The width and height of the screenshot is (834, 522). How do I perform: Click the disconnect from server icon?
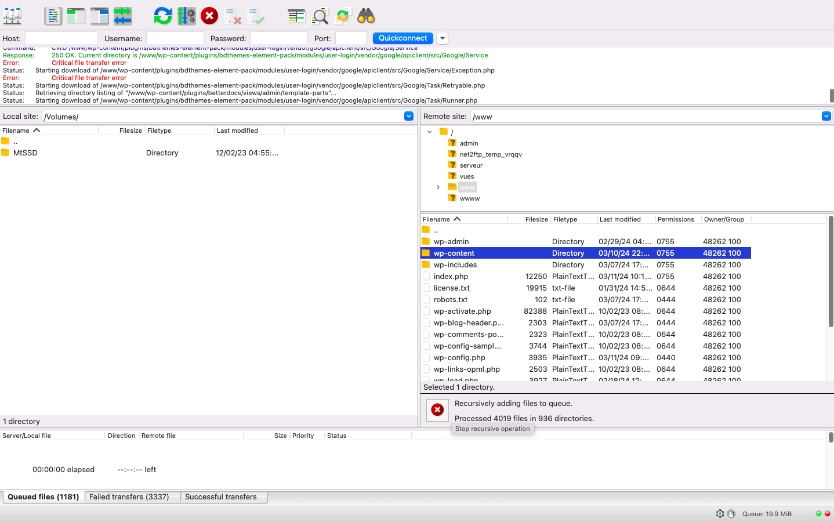click(233, 16)
